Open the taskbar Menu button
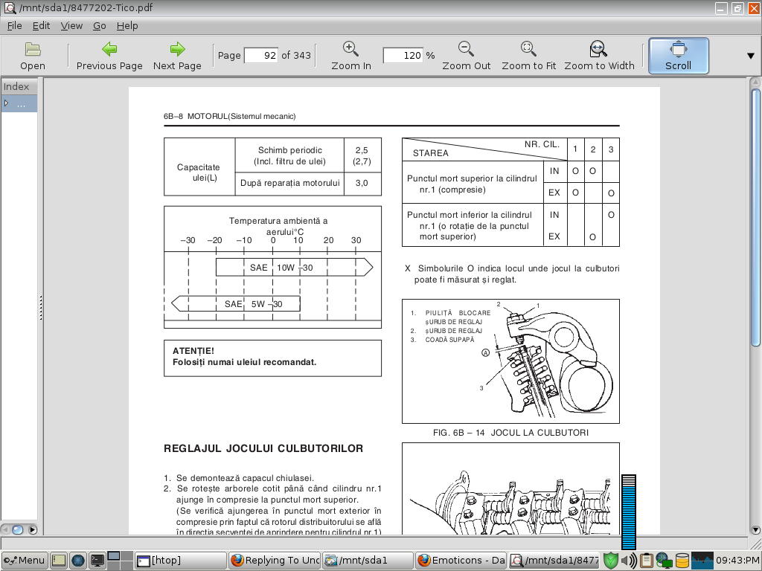762x571 pixels. pos(25,561)
